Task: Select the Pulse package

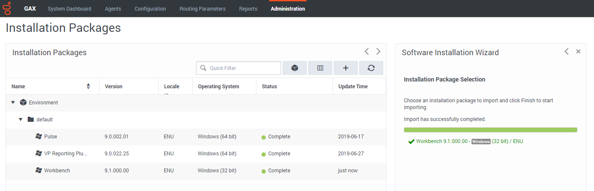Action: click(x=196, y=137)
